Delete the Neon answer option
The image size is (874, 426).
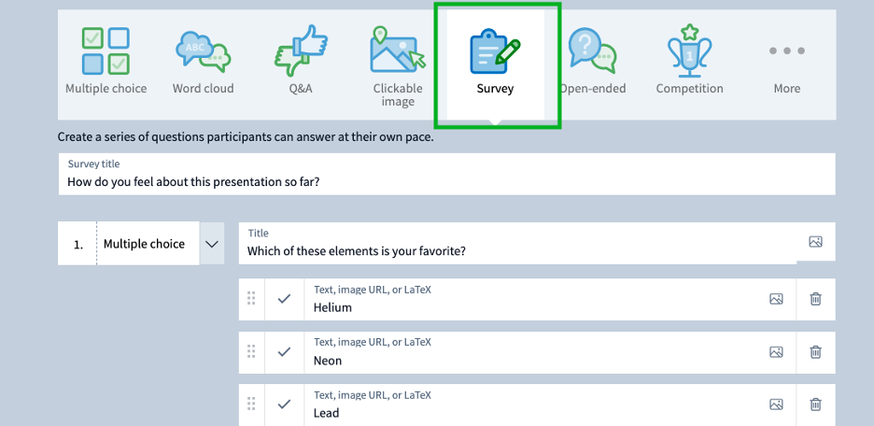[x=815, y=352]
